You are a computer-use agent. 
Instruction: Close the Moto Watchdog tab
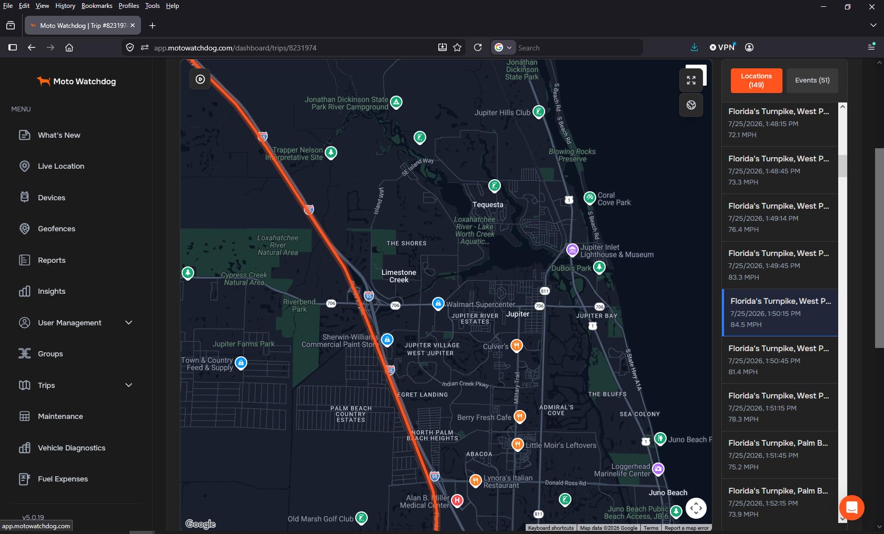[133, 25]
